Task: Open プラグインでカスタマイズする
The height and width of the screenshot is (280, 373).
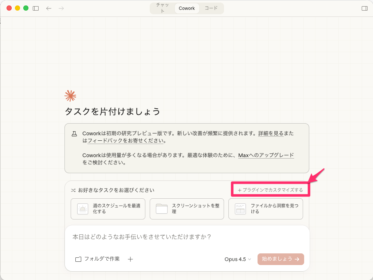Action: point(270,190)
